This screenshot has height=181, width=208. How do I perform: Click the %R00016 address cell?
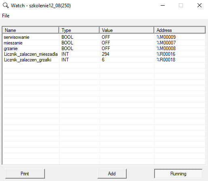tap(180, 54)
